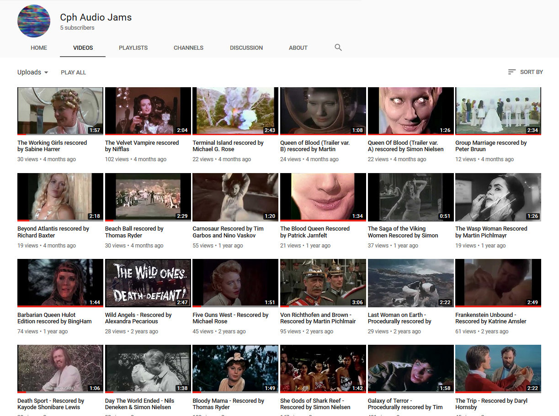Play Von Richthofen and Brown thumbnail

(x=323, y=283)
